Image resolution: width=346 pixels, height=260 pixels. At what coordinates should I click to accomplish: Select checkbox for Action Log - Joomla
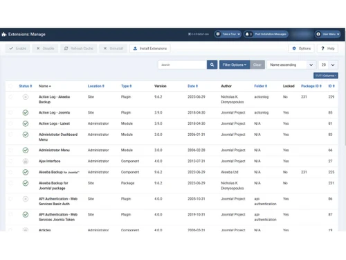point(10,112)
